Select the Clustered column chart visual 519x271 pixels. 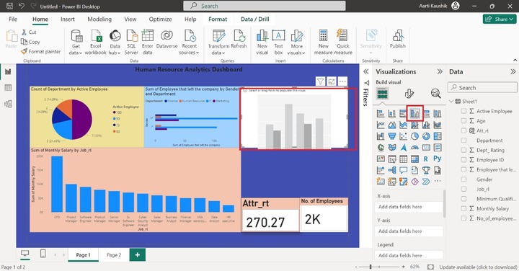pos(414,114)
